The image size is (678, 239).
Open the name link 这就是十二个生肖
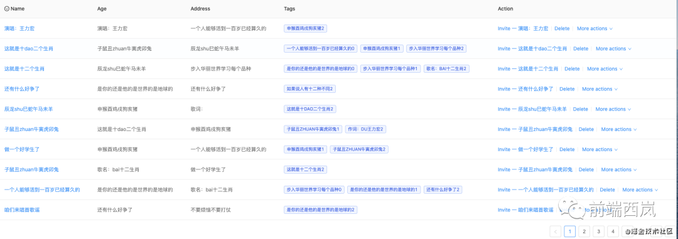(24, 69)
